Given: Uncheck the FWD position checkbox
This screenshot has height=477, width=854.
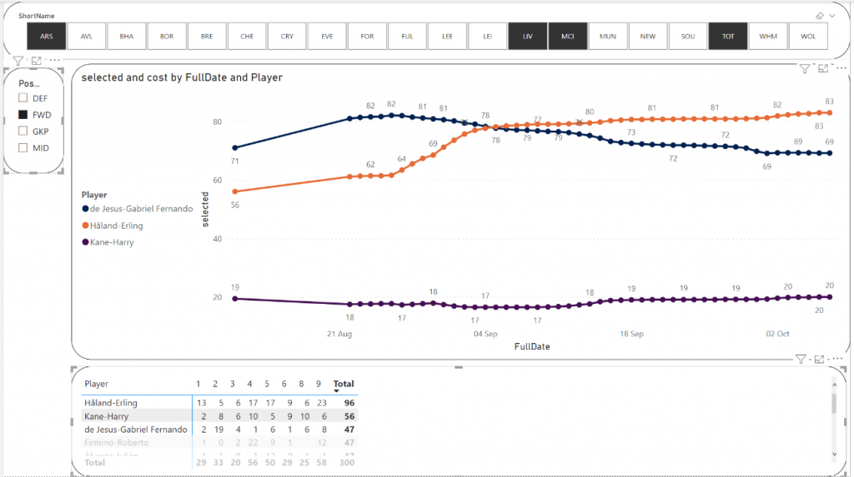Looking at the screenshot, I should [x=23, y=115].
